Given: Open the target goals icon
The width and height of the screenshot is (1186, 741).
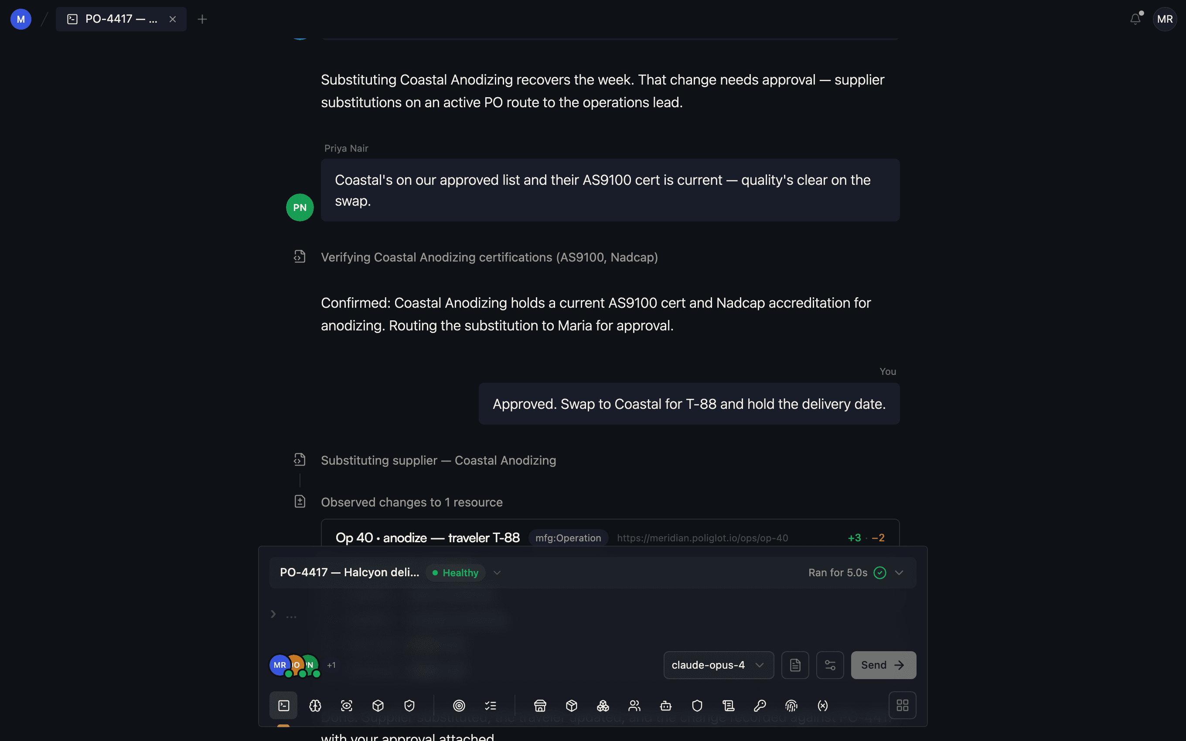Looking at the screenshot, I should click(459, 705).
